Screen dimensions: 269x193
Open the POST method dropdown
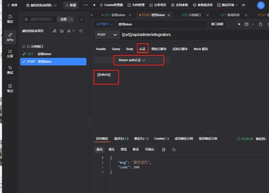(x=107, y=35)
